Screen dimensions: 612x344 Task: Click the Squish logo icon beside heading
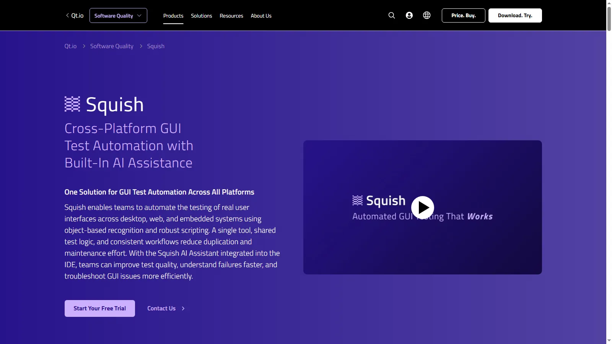pos(72,104)
